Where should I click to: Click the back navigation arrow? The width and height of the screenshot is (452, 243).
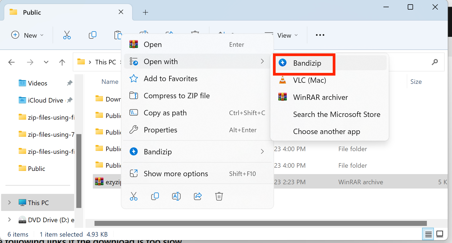[11, 62]
